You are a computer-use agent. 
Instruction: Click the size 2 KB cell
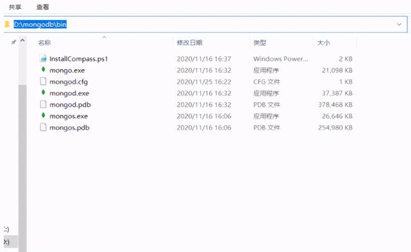[345, 59]
